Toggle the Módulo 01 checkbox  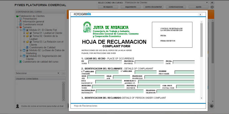pos(27,30)
